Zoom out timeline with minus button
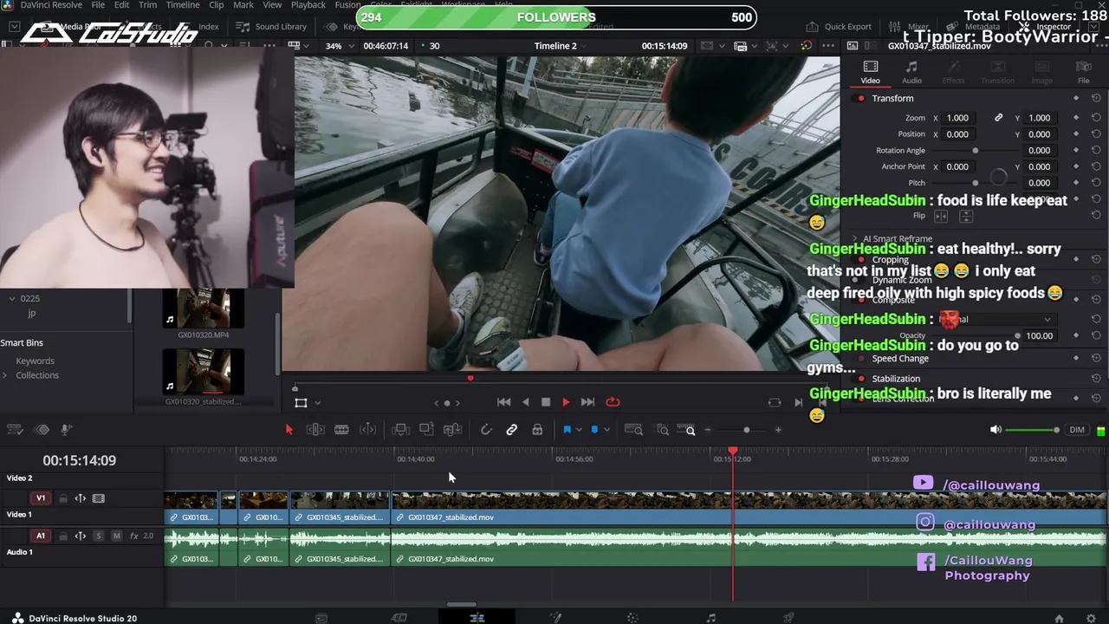Image resolution: width=1109 pixels, height=624 pixels. tap(708, 430)
